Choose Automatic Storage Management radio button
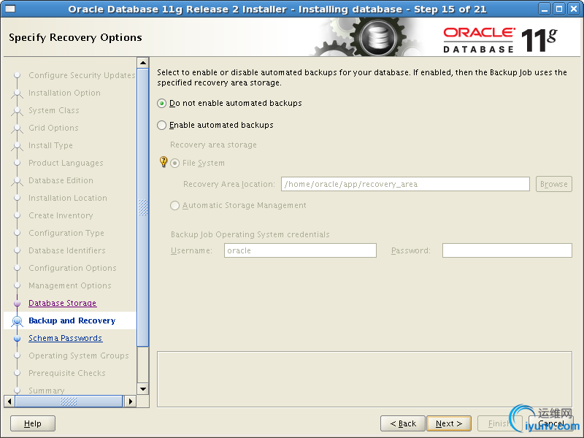 (x=174, y=206)
